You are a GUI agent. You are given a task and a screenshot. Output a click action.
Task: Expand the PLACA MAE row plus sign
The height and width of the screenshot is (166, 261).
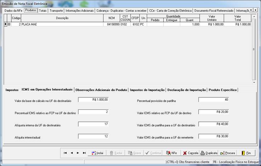pyautogui.click(x=9, y=24)
